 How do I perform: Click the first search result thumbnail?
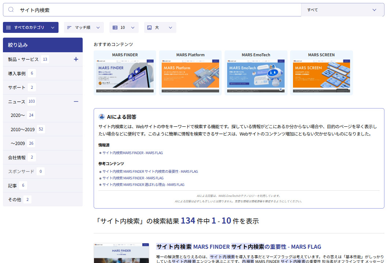pyautogui.click(x=121, y=253)
